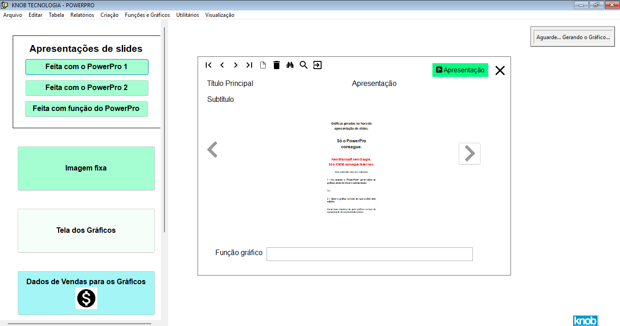The image size is (620, 326).
Task: Open Dados de Vendas para os Gráficos
Action: pyautogui.click(x=86, y=293)
